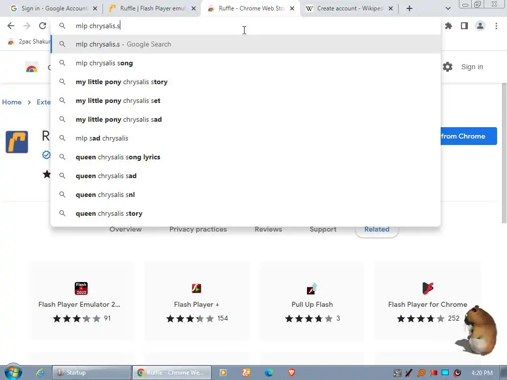The width and height of the screenshot is (507, 380).
Task: Open the Overview tab
Action: [125, 229]
